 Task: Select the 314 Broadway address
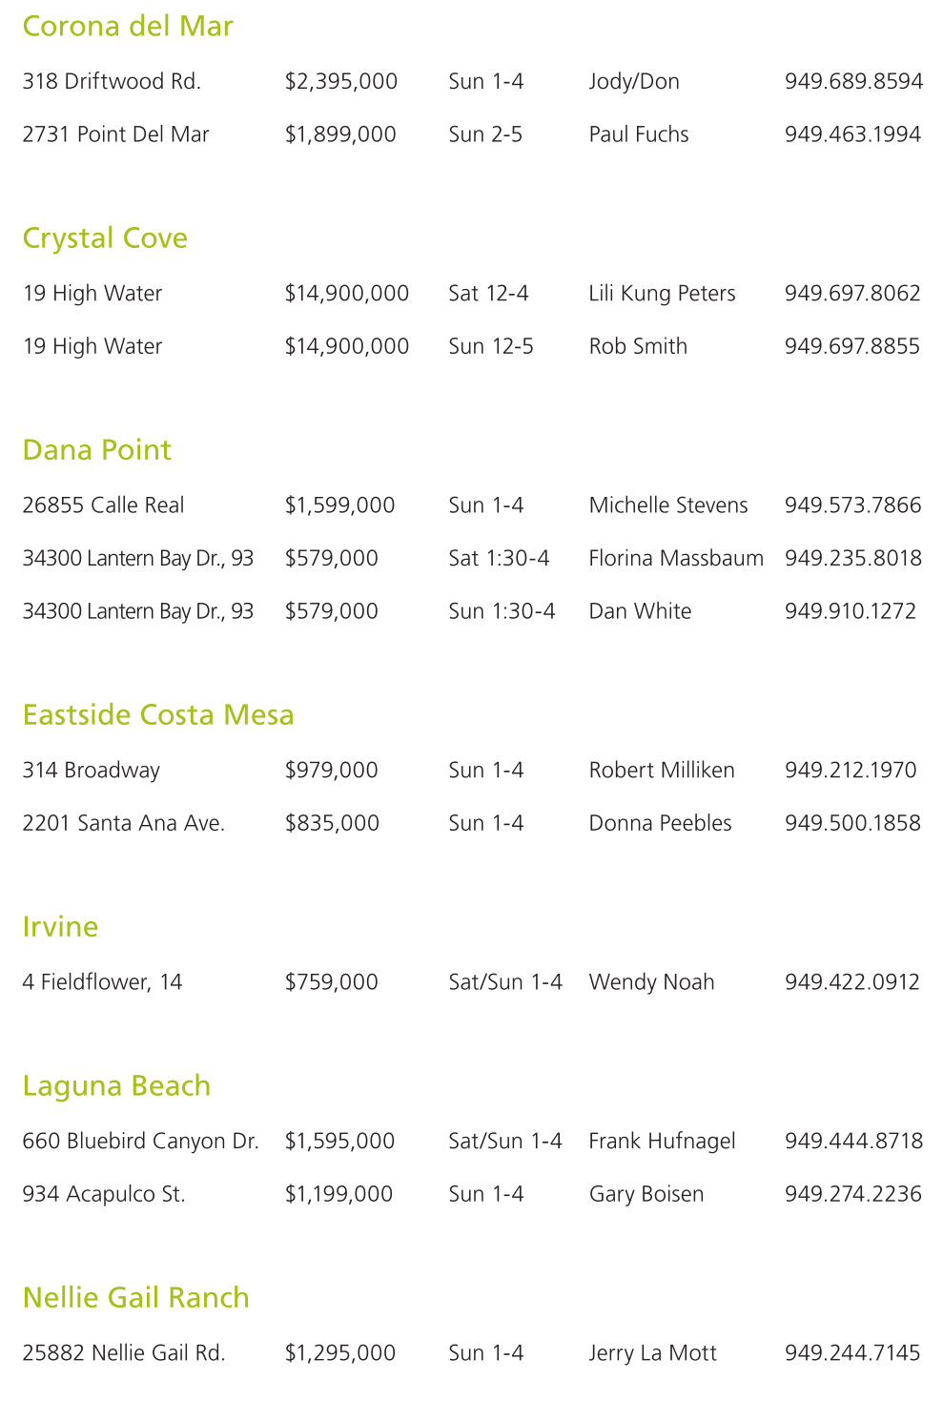(x=92, y=771)
